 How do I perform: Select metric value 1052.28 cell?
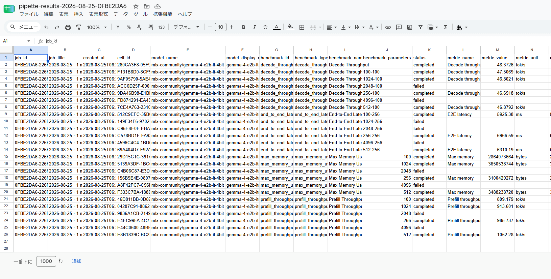(497, 235)
